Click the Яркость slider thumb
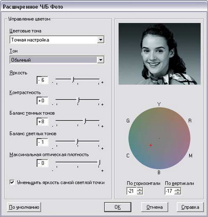Viewport: 208px width, 217px height. tap(73, 79)
